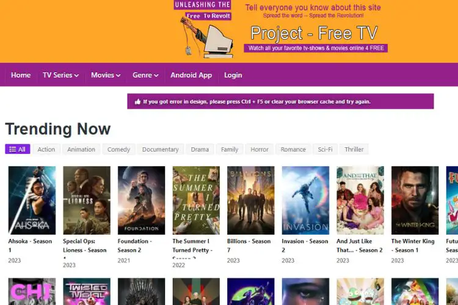This screenshot has width=458, height=305.
Task: Click Foundation - Season 2 title link
Action: [135, 245]
